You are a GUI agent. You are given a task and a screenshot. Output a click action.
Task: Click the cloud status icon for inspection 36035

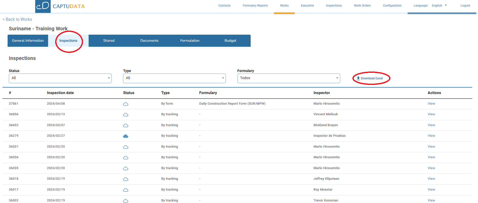click(x=126, y=168)
